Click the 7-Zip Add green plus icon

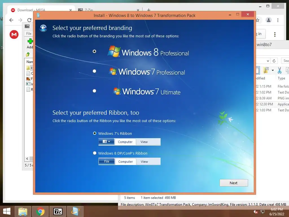point(30,41)
